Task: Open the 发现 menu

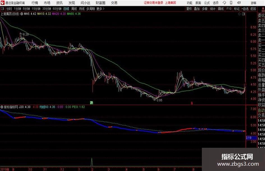Action: 72,3
